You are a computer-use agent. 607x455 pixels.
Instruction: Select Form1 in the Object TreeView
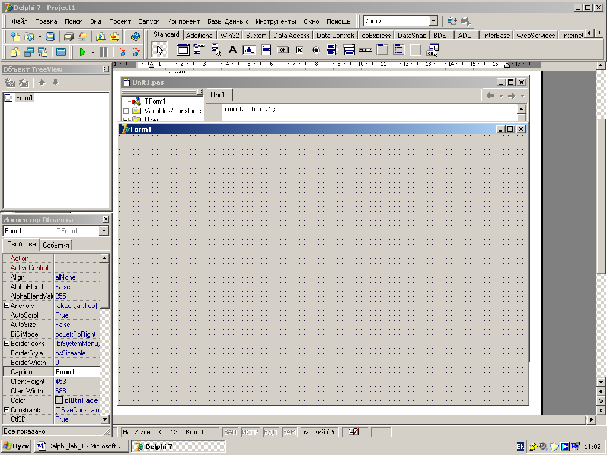[x=24, y=98]
